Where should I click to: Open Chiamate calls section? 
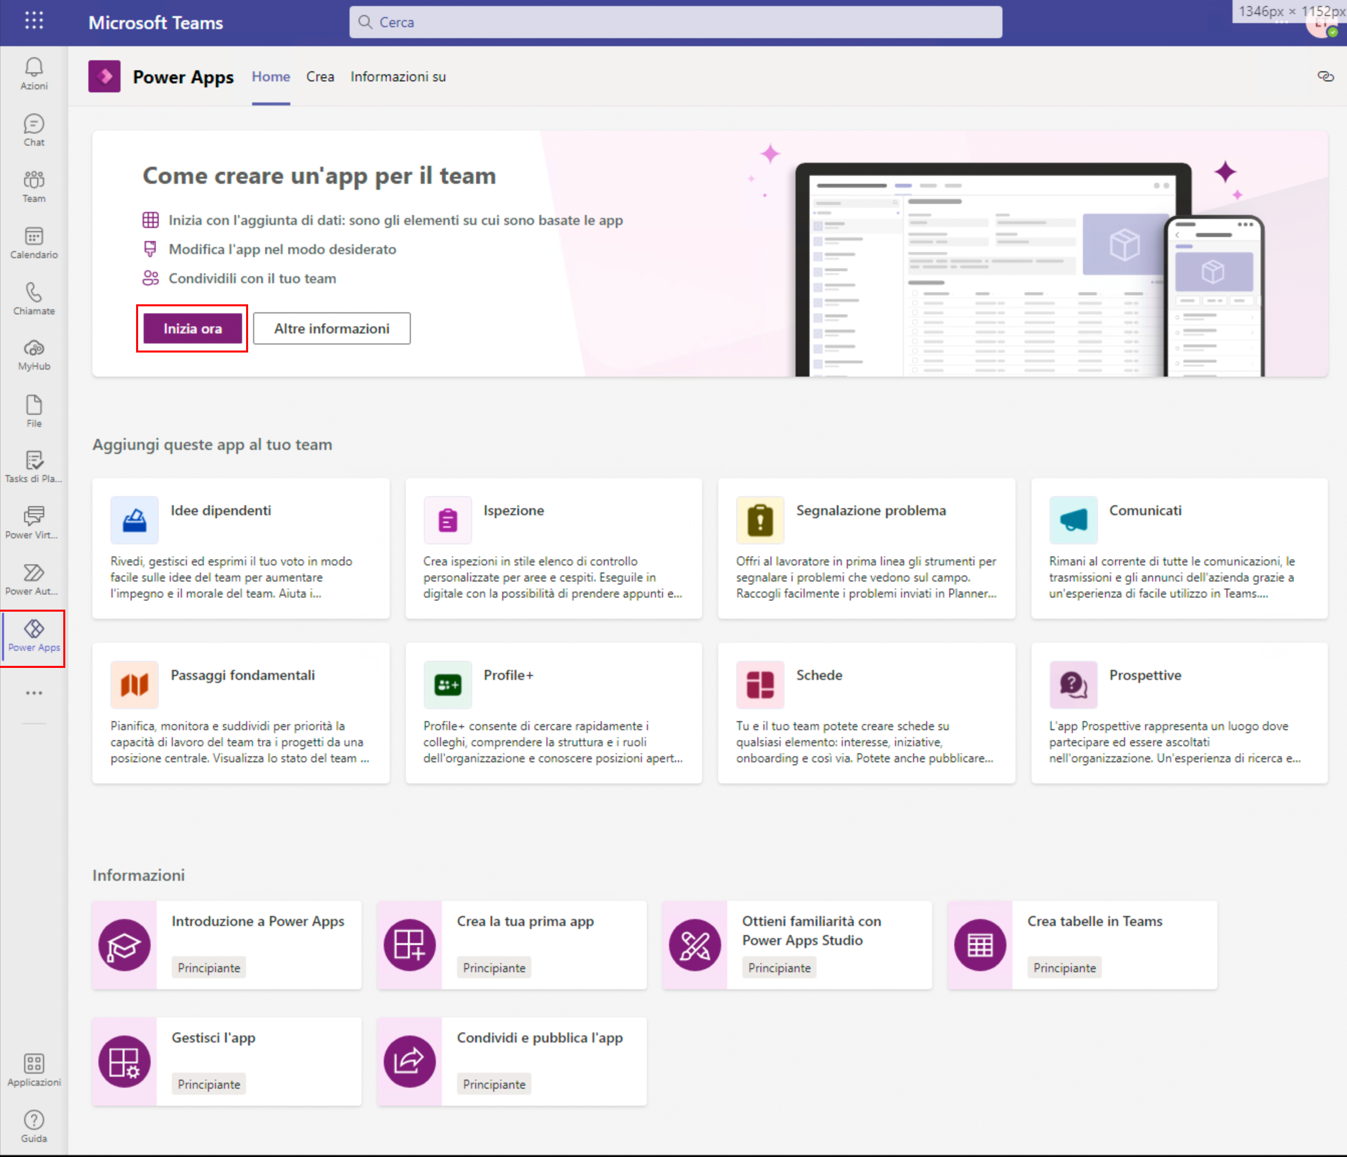[x=34, y=299]
